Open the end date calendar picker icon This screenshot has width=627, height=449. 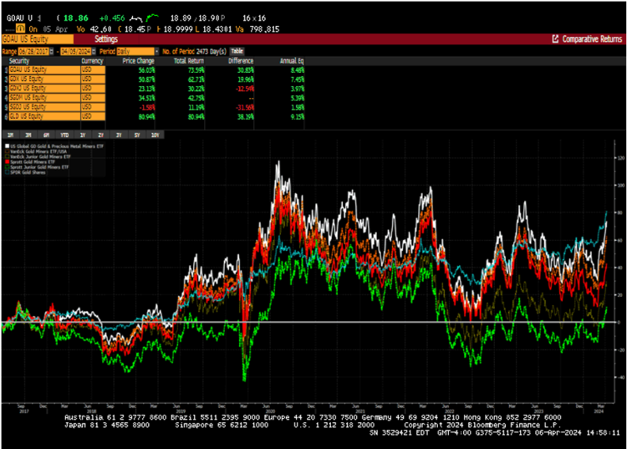[94, 51]
